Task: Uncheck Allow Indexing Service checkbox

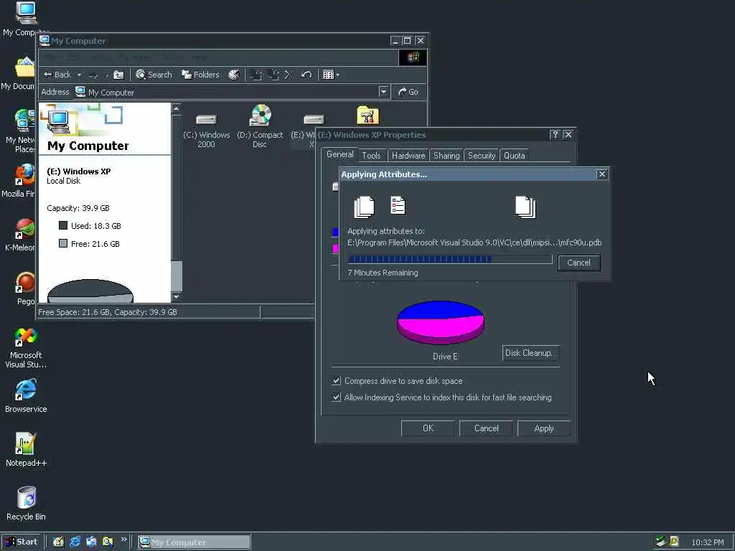Action: coord(336,397)
